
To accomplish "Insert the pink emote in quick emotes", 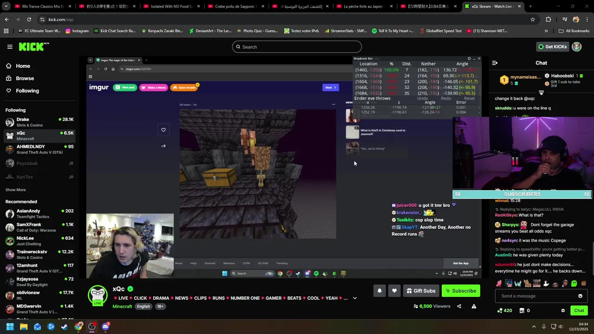I will [499, 283].
